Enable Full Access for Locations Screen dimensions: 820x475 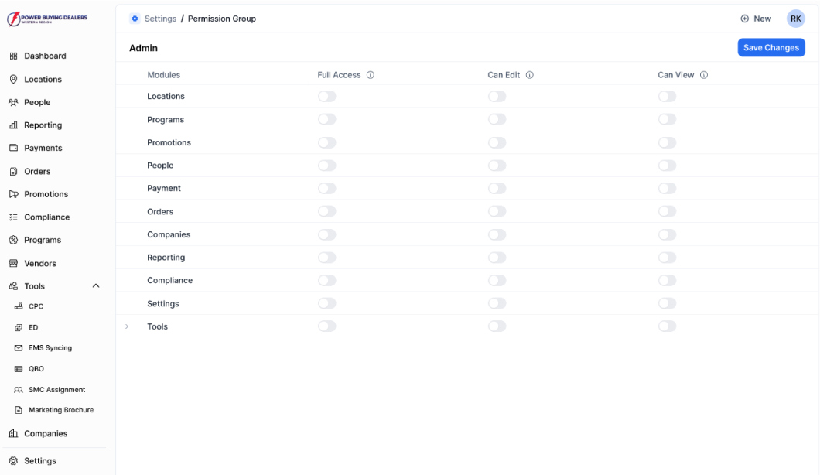(x=326, y=96)
